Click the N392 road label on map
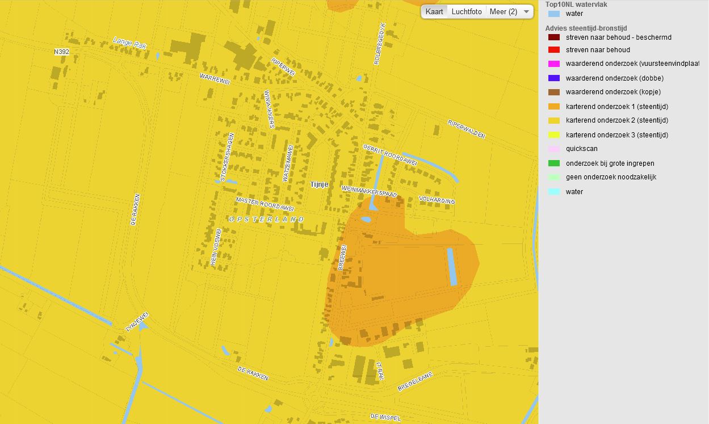 tap(61, 52)
